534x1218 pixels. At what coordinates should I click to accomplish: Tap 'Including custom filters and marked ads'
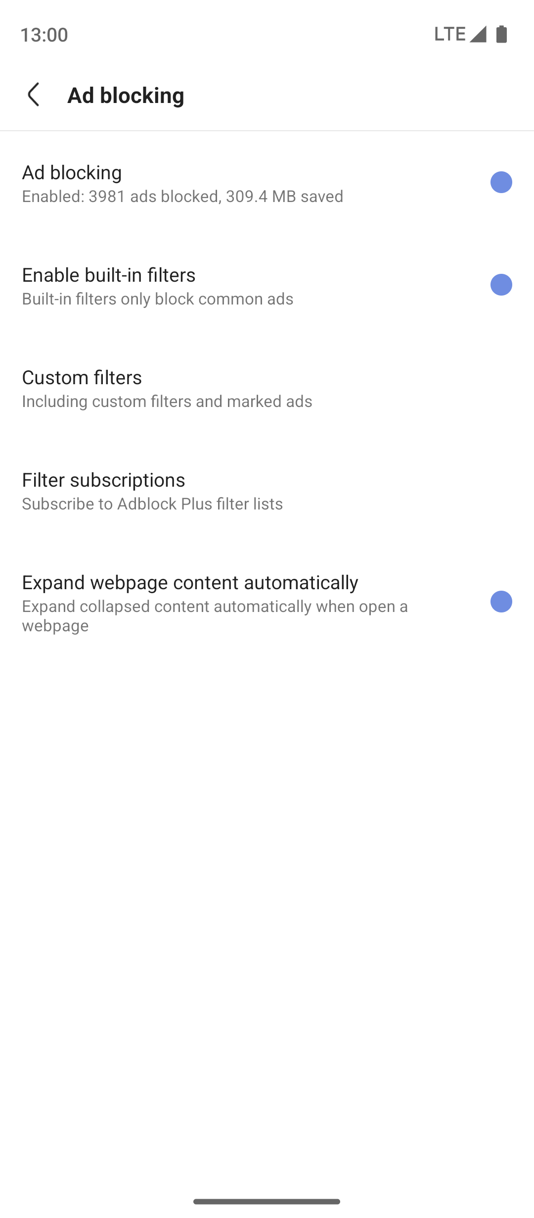(167, 402)
